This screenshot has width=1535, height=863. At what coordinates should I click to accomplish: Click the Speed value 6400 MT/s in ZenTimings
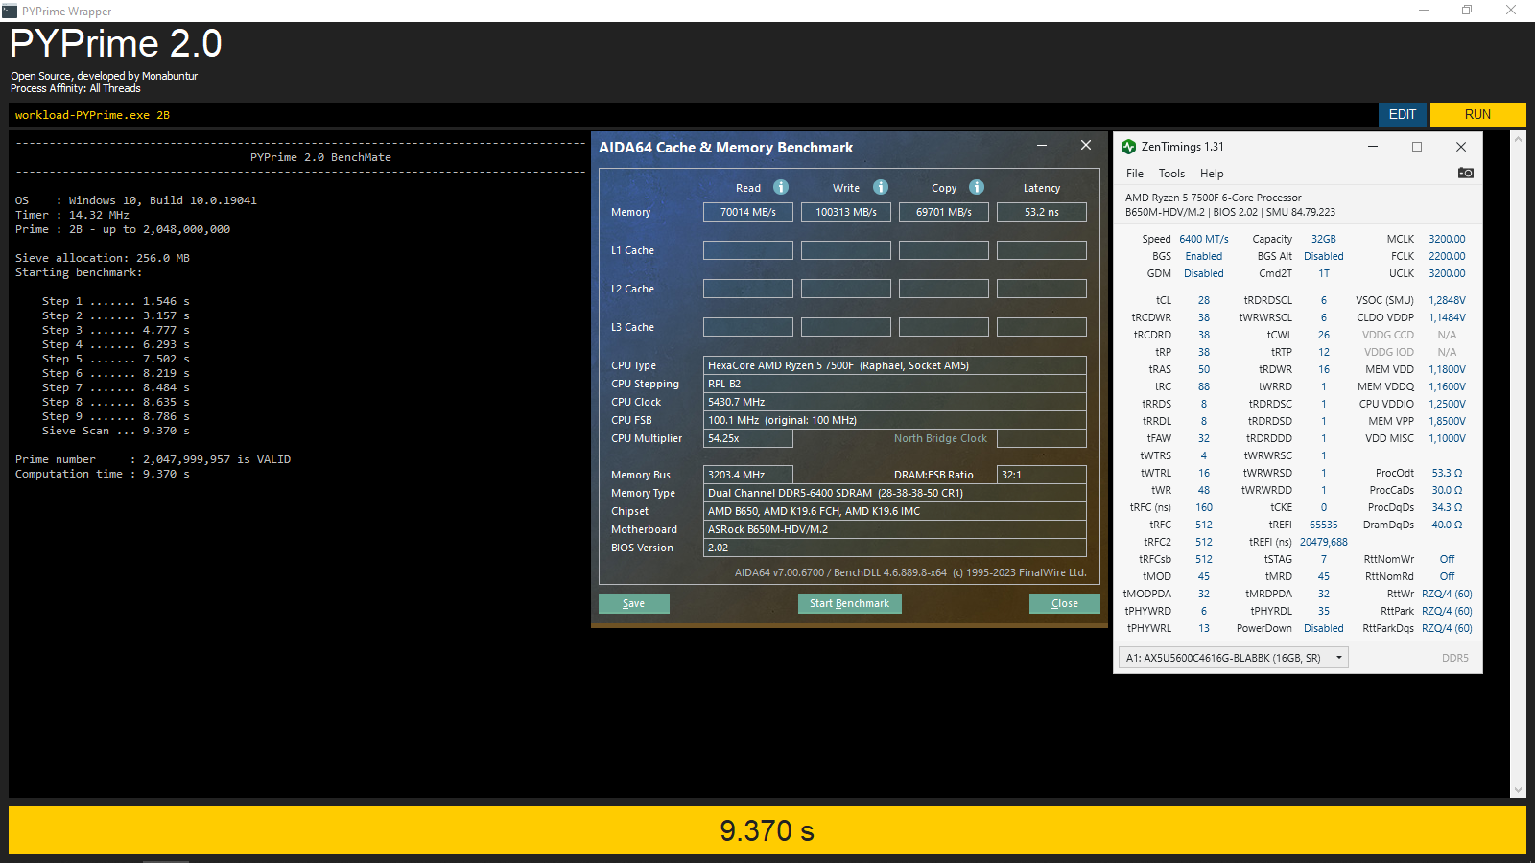click(x=1204, y=239)
